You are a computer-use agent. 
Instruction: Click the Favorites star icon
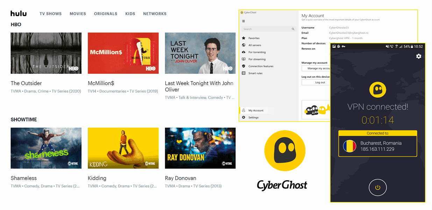(244, 38)
